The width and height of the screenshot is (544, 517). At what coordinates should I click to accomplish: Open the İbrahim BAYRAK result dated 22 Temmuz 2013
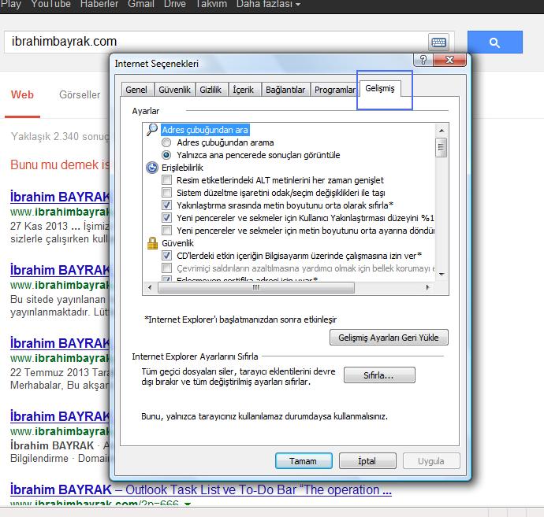point(60,344)
